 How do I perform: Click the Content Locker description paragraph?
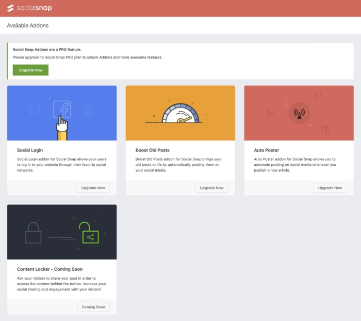pyautogui.click(x=61, y=284)
